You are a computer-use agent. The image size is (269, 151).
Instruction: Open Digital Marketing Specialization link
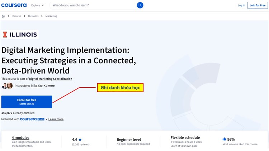[51, 79]
